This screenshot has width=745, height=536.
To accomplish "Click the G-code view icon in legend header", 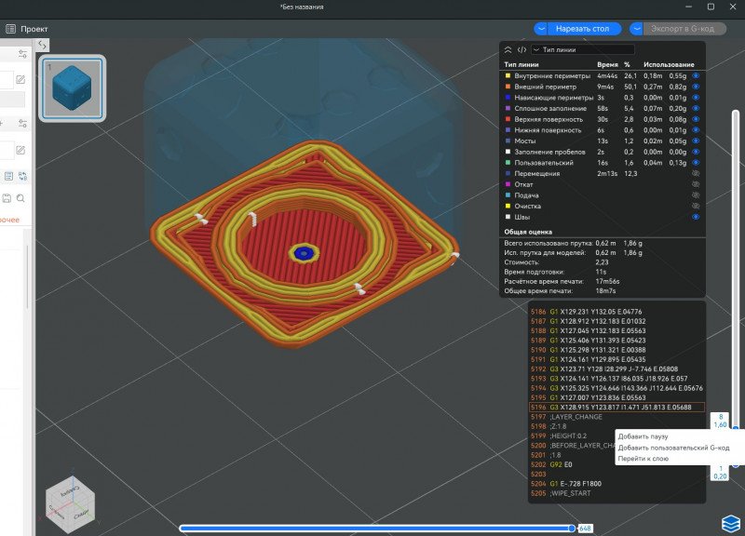I will point(521,49).
